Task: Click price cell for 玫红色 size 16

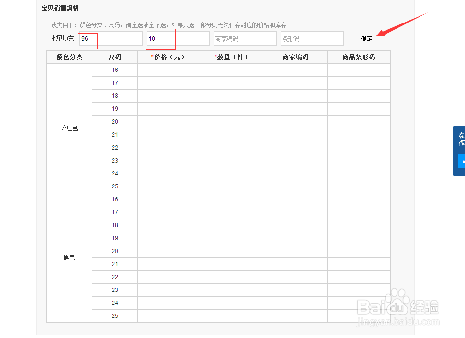Action: click(x=169, y=70)
